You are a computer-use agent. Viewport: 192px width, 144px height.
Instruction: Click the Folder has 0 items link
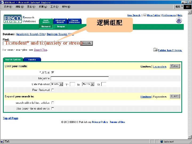tap(170, 50)
